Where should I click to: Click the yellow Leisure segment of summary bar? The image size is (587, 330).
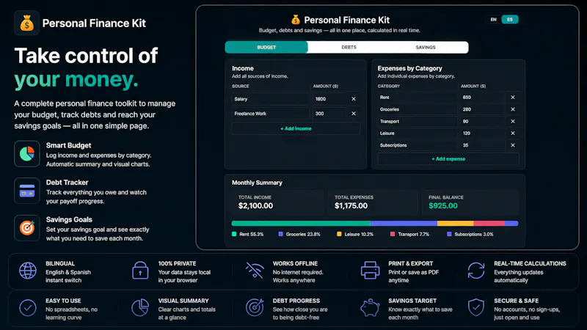click(455, 224)
